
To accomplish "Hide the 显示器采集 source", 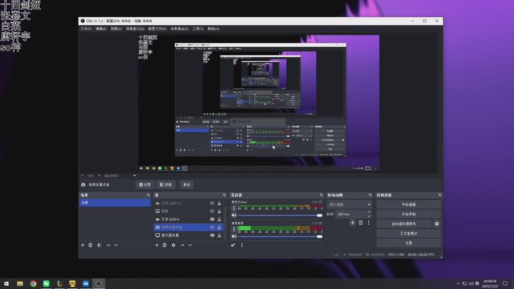I will pyautogui.click(x=212, y=235).
